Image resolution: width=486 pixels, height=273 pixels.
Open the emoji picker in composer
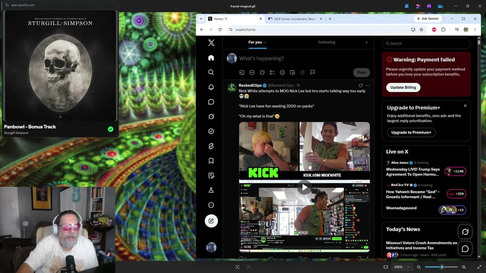click(282, 72)
